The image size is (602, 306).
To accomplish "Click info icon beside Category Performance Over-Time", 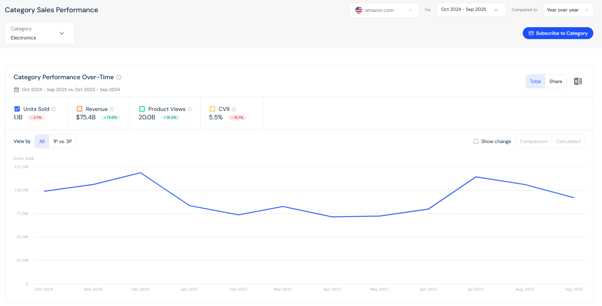I will pyautogui.click(x=119, y=77).
